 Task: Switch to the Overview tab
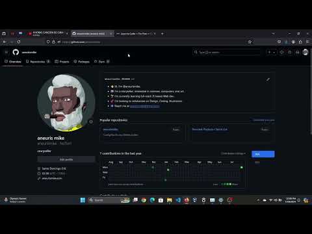13,62
